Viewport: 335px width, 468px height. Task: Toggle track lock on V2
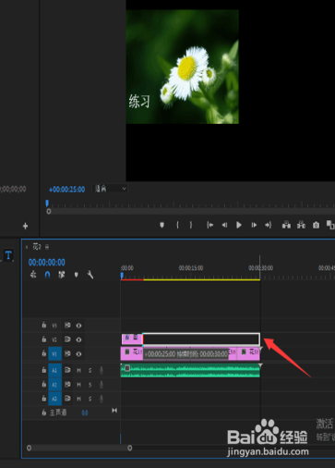[x=44, y=339]
